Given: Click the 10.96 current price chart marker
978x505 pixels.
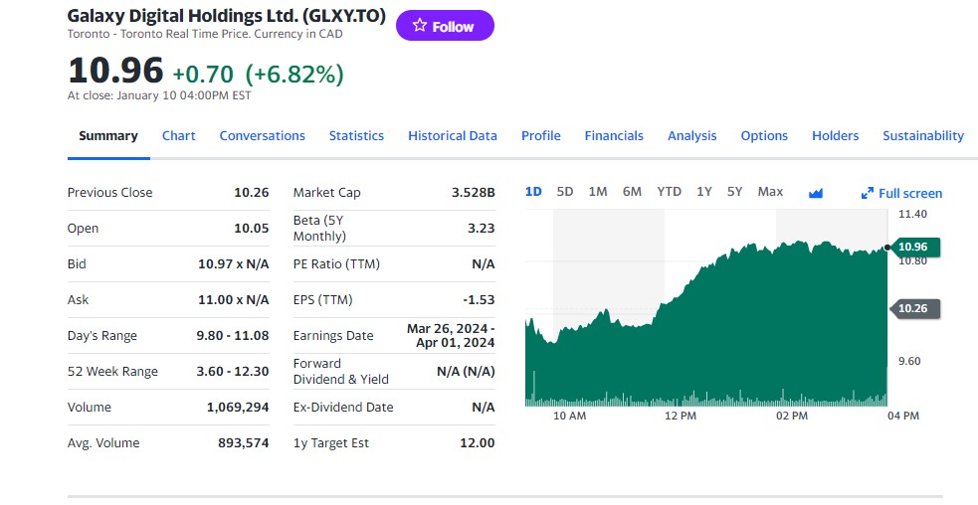Looking at the screenshot, I should [x=914, y=247].
